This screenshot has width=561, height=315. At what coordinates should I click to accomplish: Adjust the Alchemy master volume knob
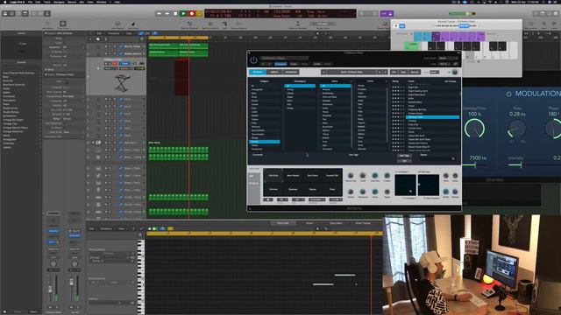click(x=454, y=72)
